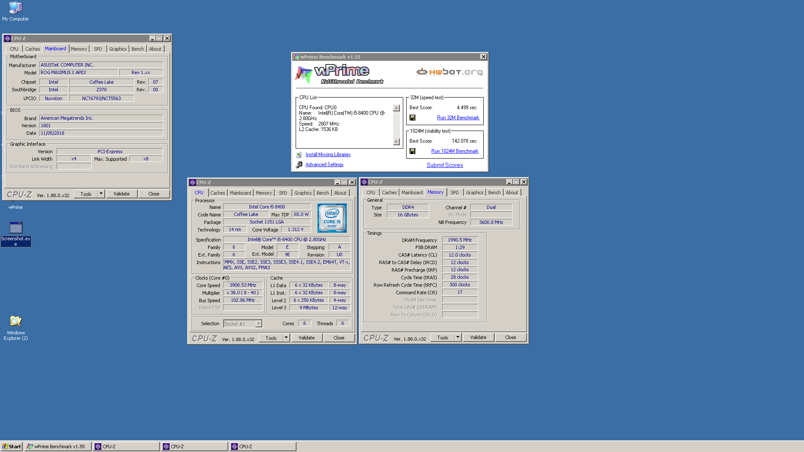Click the Intel Core i5 badge image
Screen dimensions: 804x452
point(332,218)
